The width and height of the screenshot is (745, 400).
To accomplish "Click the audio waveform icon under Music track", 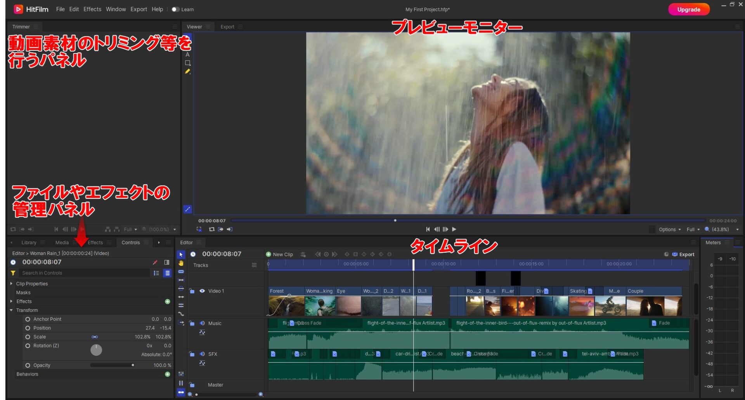I will (202, 332).
